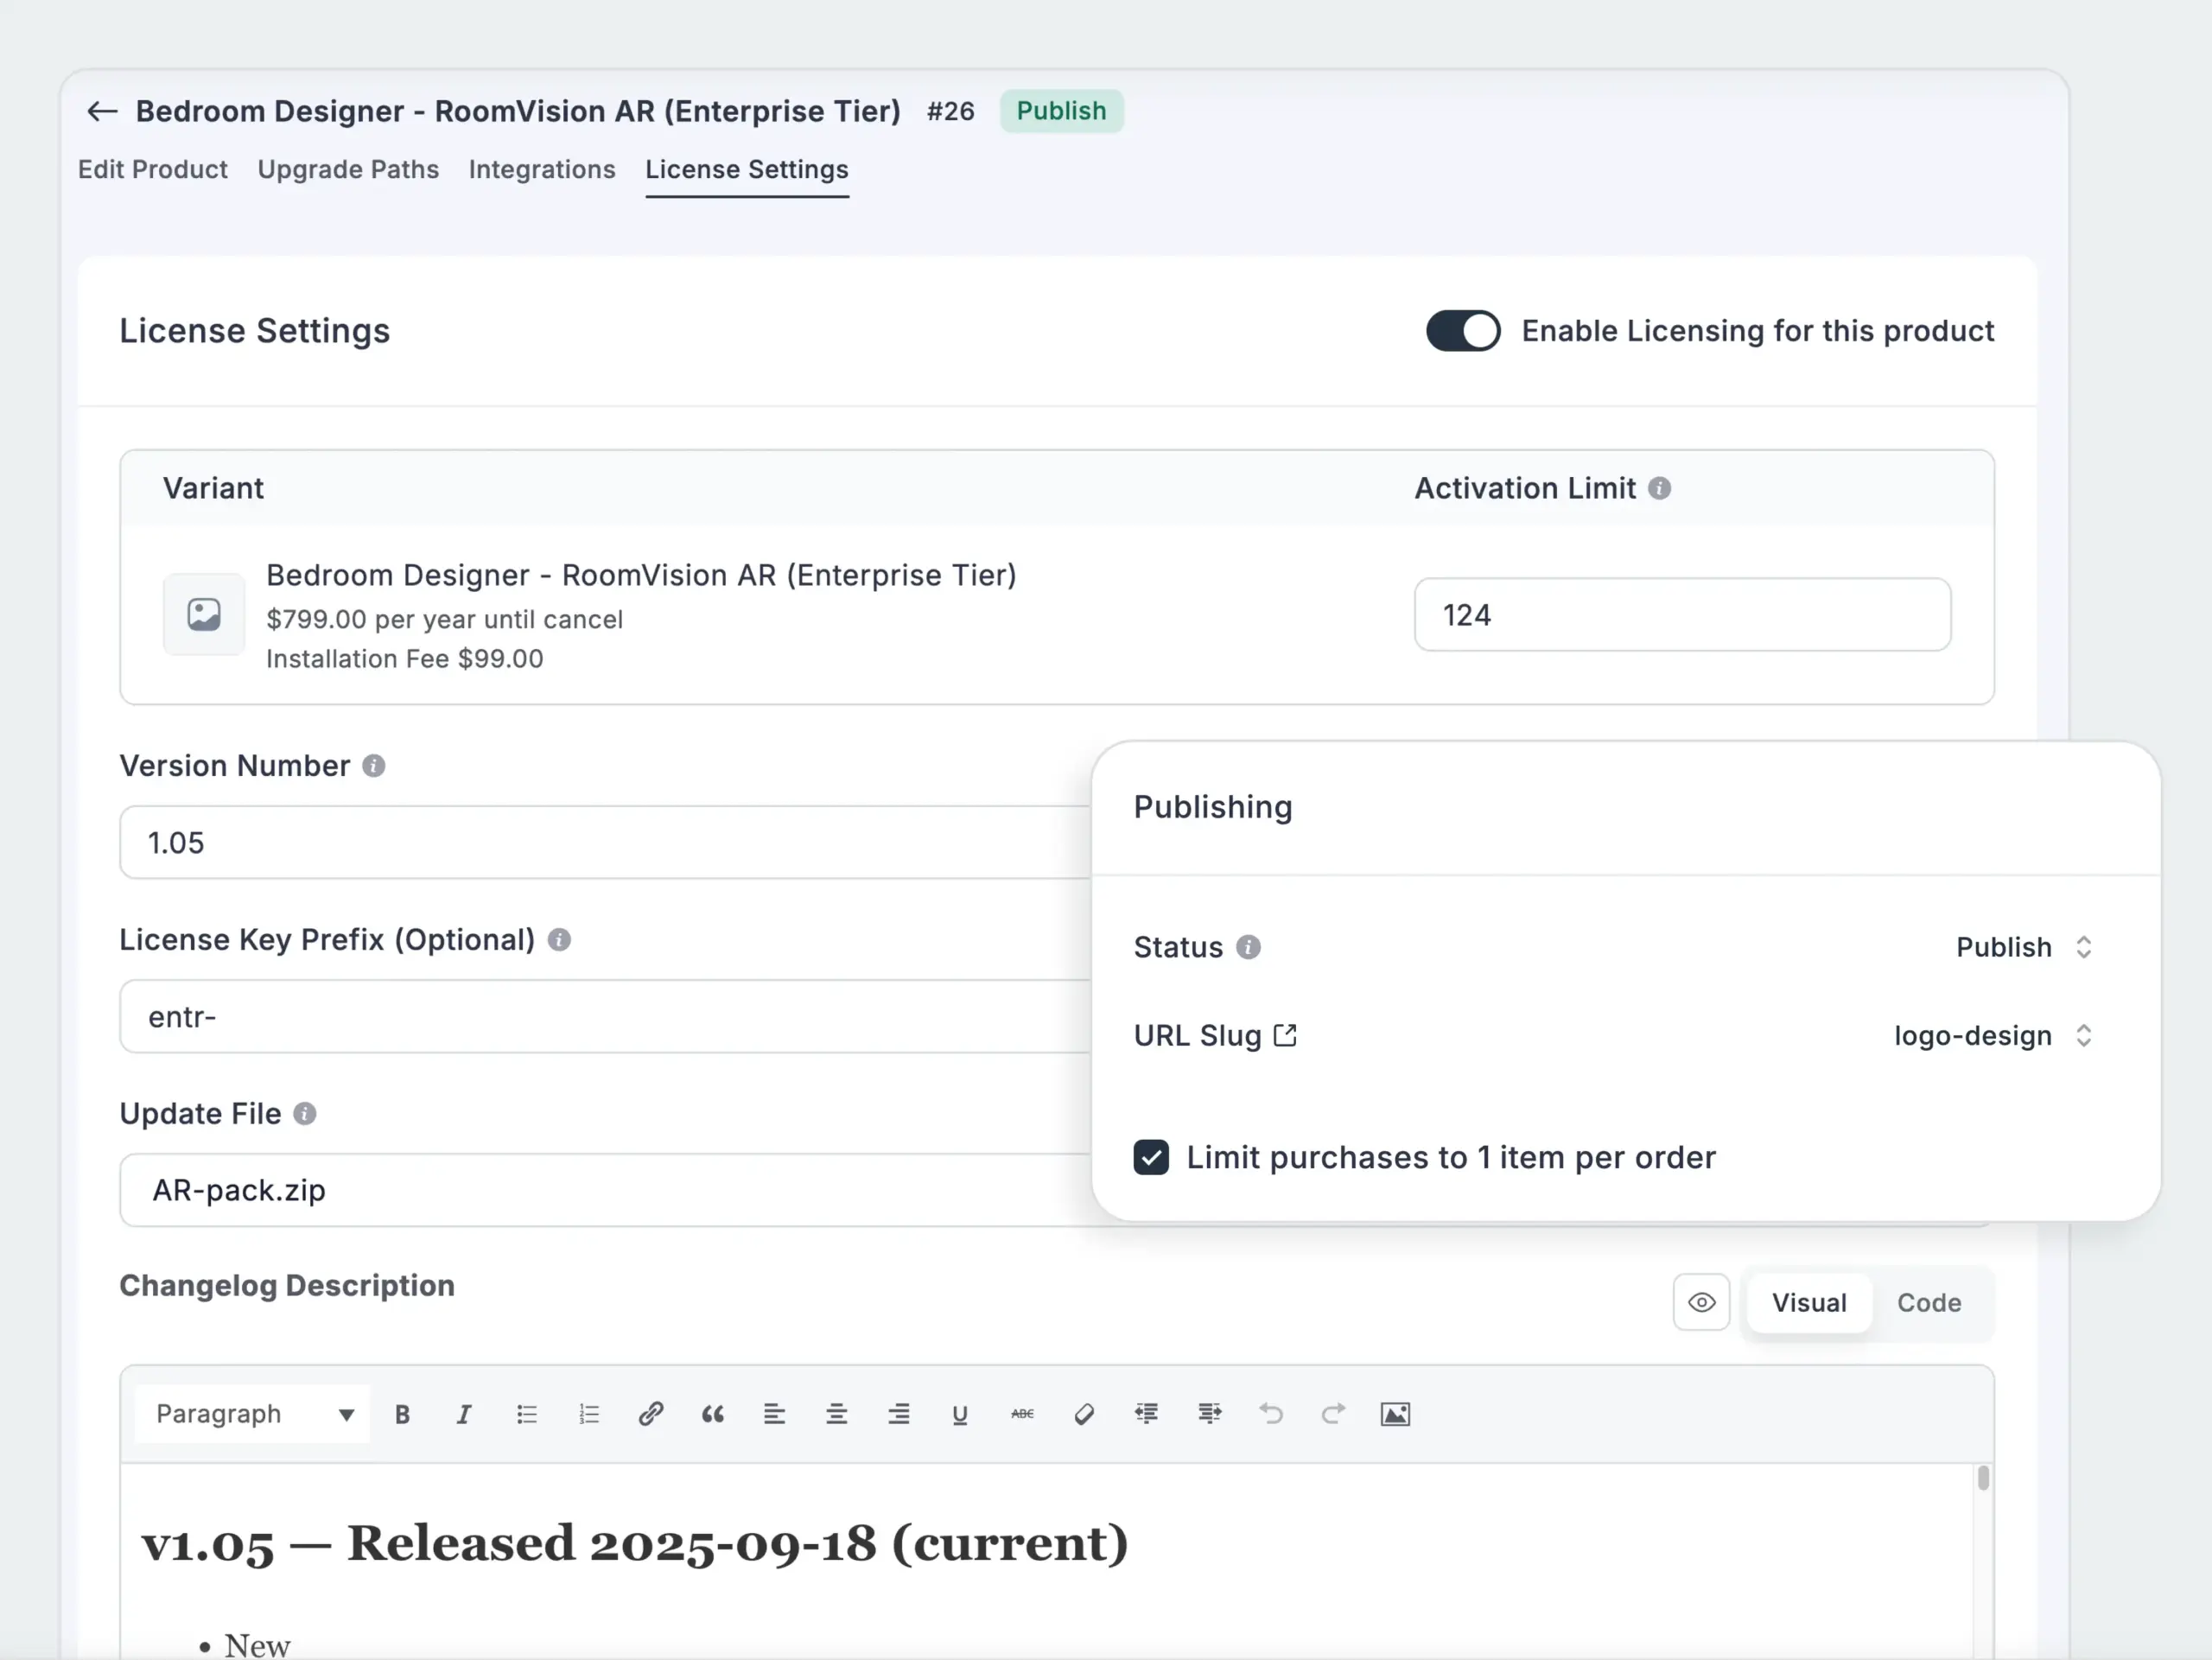2212x1660 pixels.
Task: Open the Edit Product tab
Action: click(x=153, y=169)
